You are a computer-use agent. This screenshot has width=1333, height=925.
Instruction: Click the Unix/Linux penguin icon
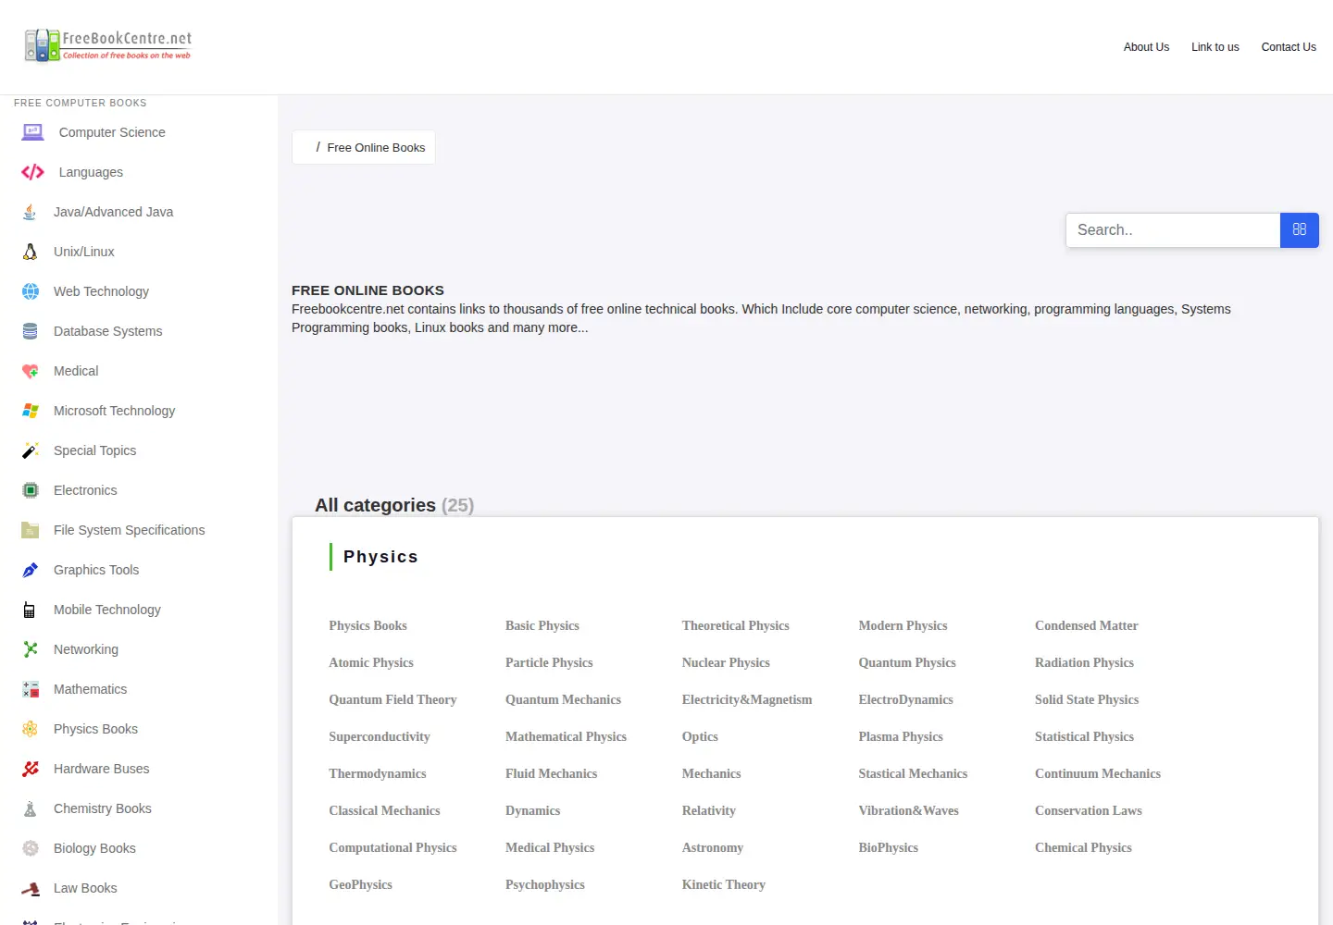[30, 252]
